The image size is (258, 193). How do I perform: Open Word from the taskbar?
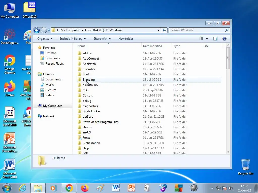(x=116, y=188)
